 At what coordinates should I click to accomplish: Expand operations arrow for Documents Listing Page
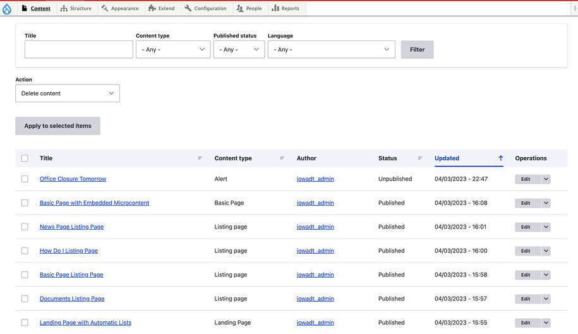point(546,299)
